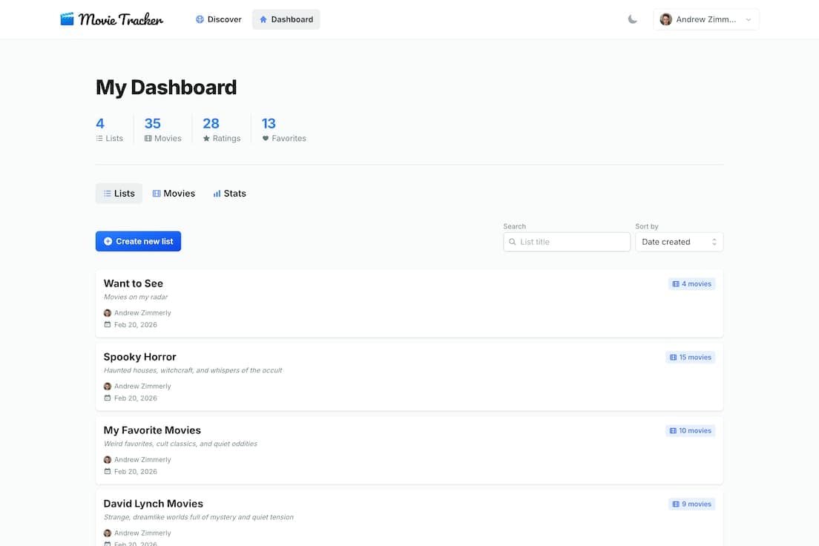Click the film icon in Movies tab
The height and width of the screenshot is (546, 819).
(157, 194)
